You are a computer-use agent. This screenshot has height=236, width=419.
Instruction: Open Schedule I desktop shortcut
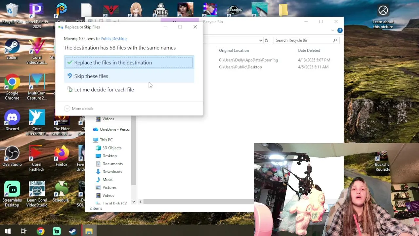click(x=62, y=192)
